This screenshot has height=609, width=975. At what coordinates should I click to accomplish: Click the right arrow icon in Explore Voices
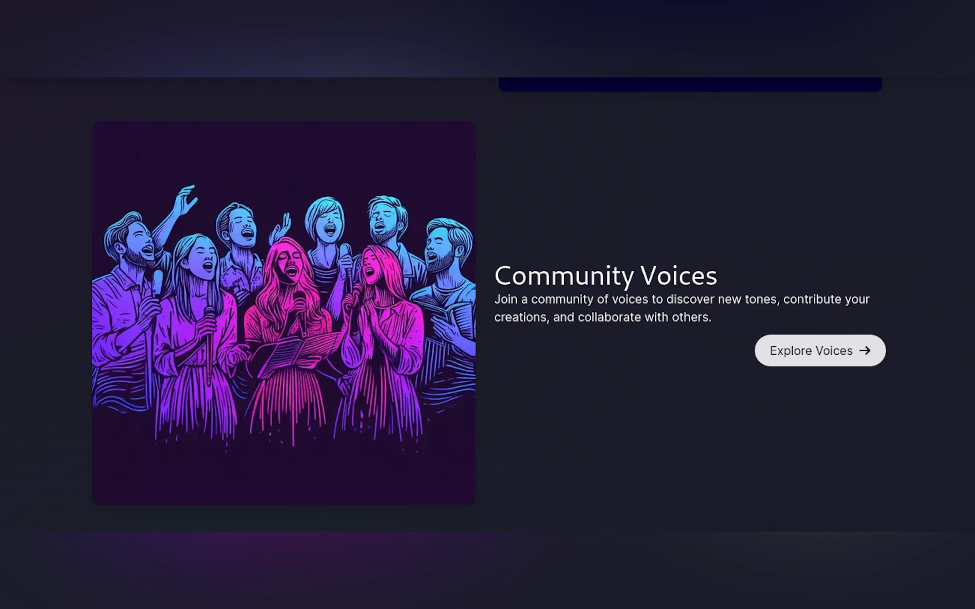click(864, 351)
